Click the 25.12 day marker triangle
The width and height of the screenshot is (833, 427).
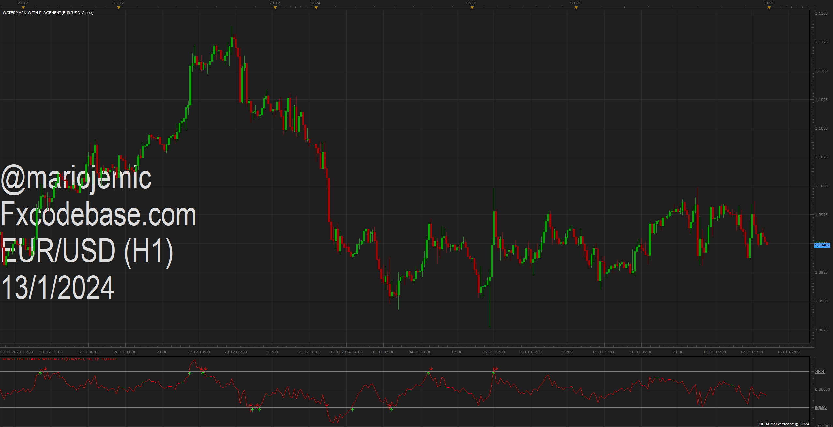(119, 8)
